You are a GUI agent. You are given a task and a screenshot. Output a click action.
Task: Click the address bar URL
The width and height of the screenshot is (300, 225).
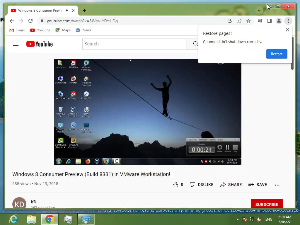click(82, 21)
